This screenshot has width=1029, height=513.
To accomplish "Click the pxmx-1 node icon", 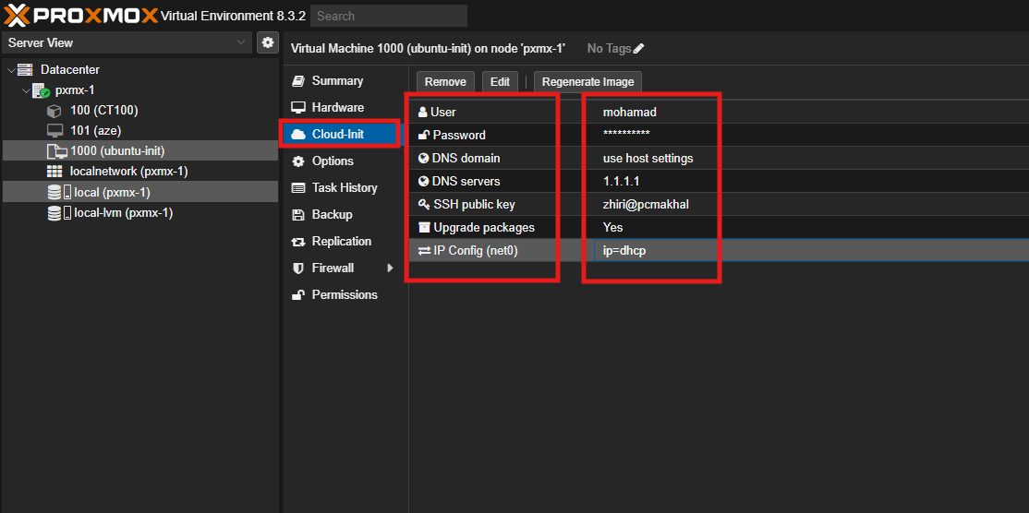I will [42, 90].
